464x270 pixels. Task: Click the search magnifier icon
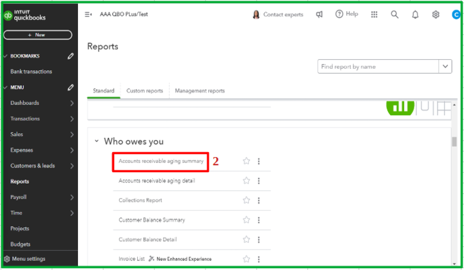(394, 14)
